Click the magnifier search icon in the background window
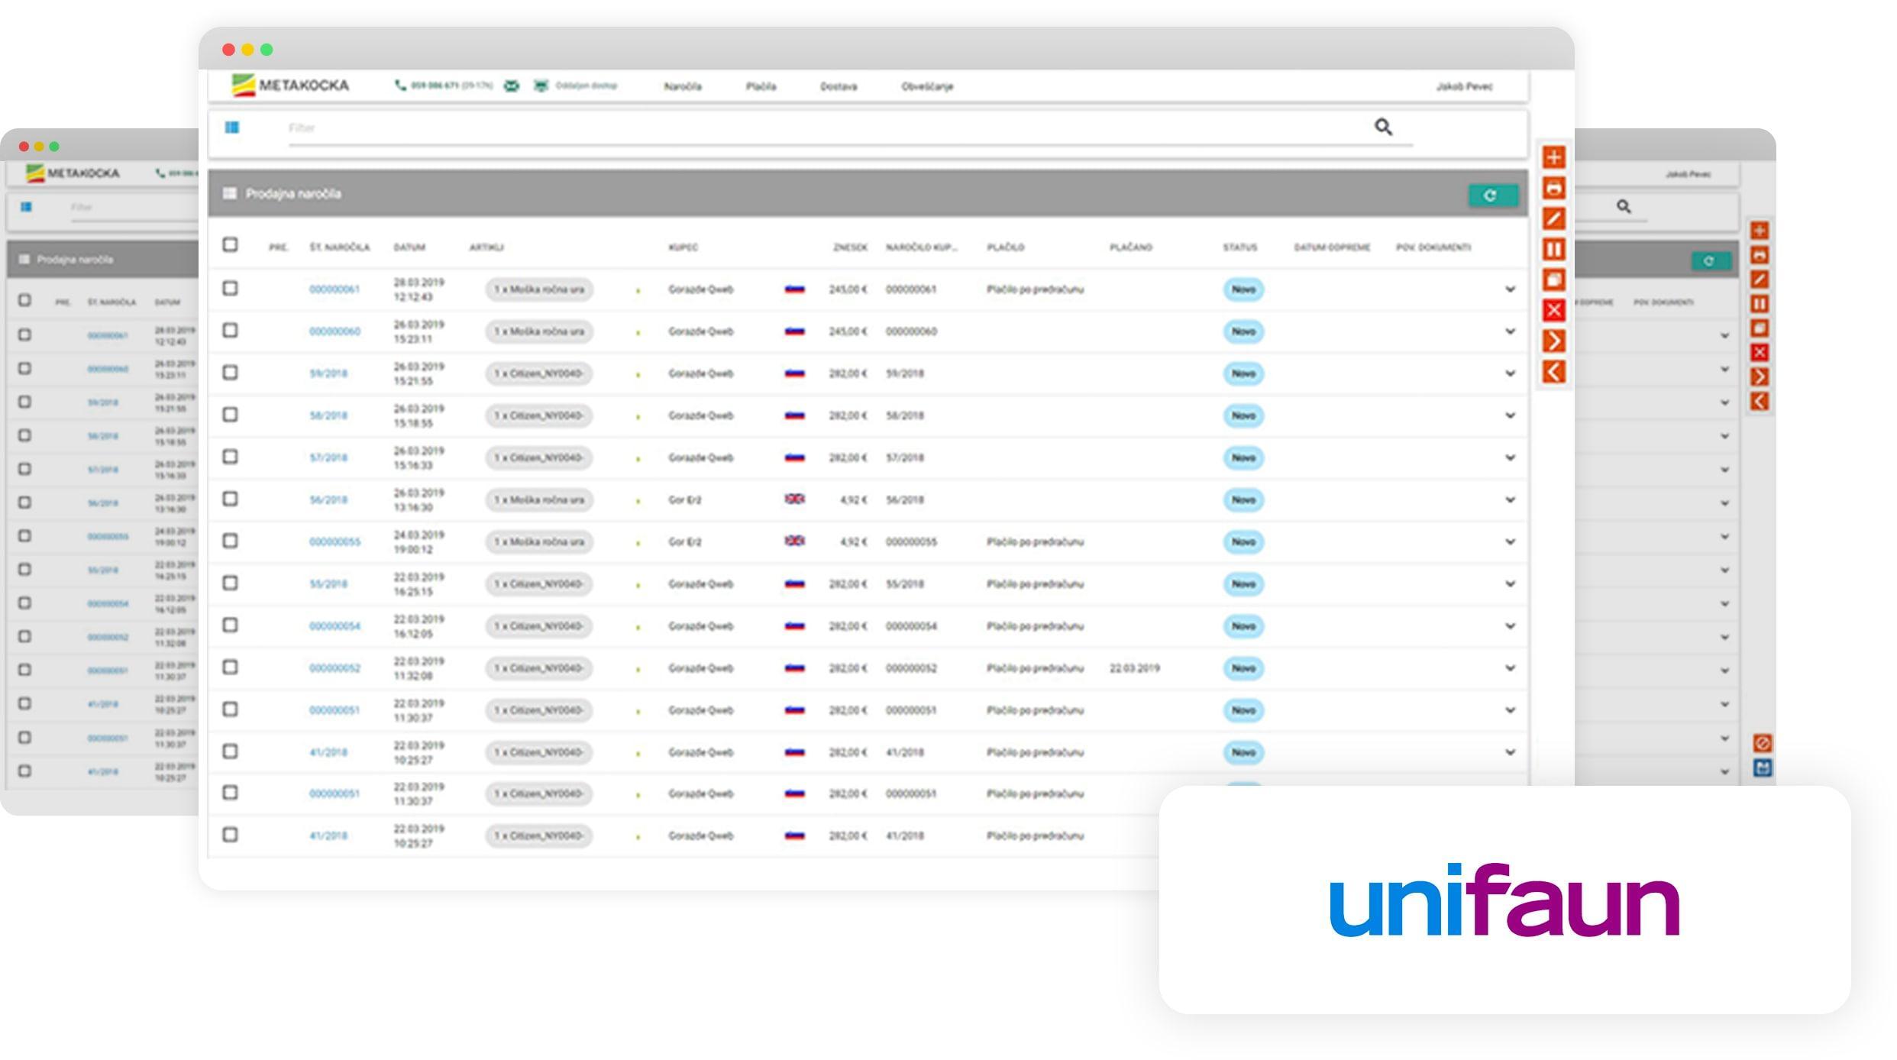Image resolution: width=1897 pixels, height=1060 pixels. [x=1624, y=206]
